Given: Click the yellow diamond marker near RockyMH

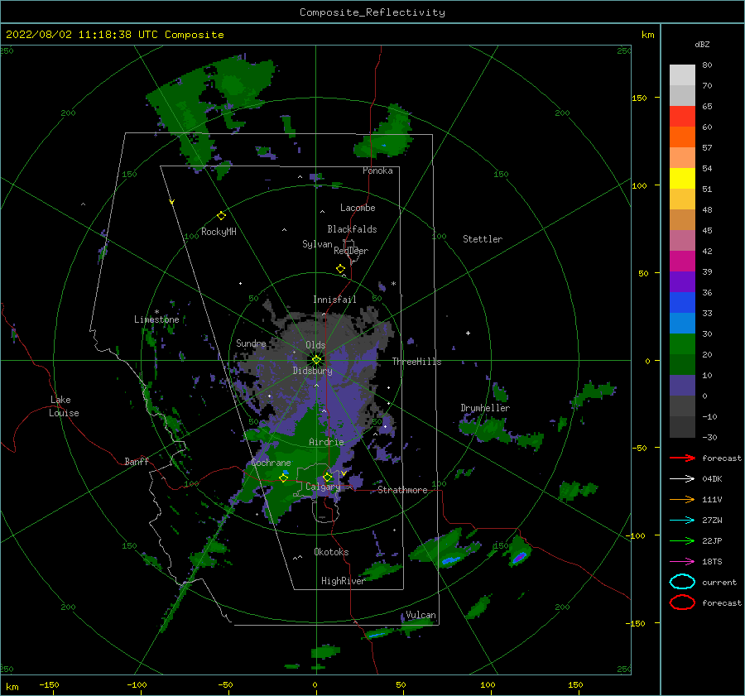Looking at the screenshot, I should pos(221,216).
